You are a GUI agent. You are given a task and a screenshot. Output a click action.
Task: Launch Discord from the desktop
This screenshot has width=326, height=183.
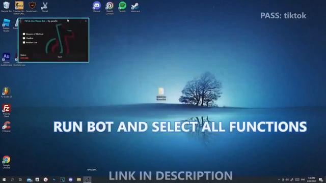point(97,7)
